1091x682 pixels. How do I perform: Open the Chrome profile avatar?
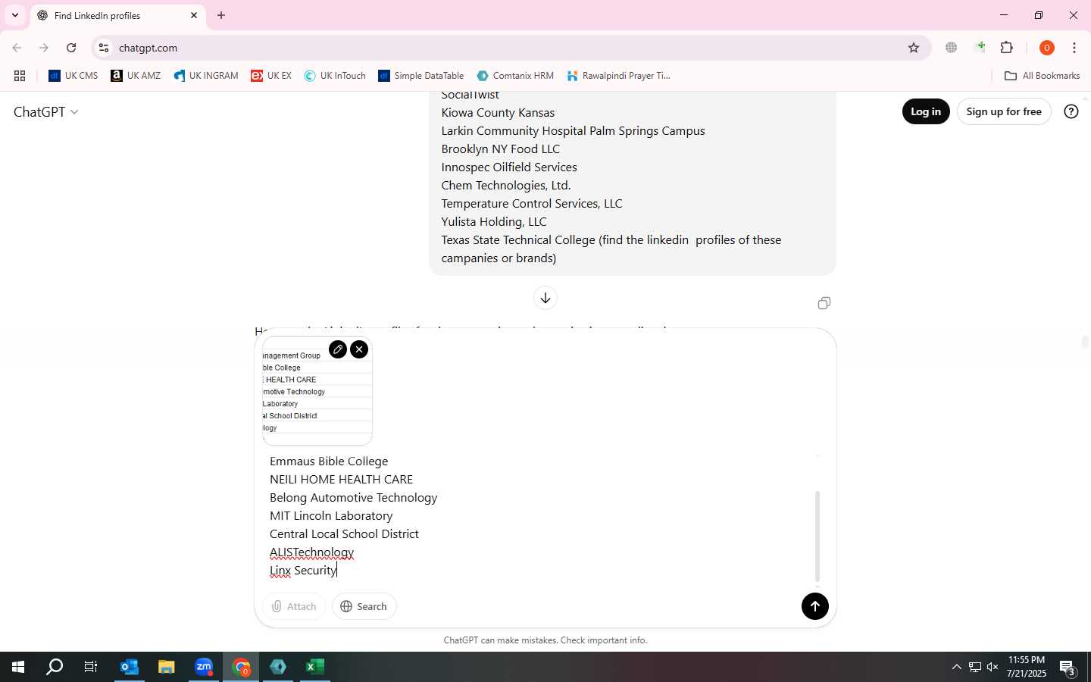(1047, 48)
